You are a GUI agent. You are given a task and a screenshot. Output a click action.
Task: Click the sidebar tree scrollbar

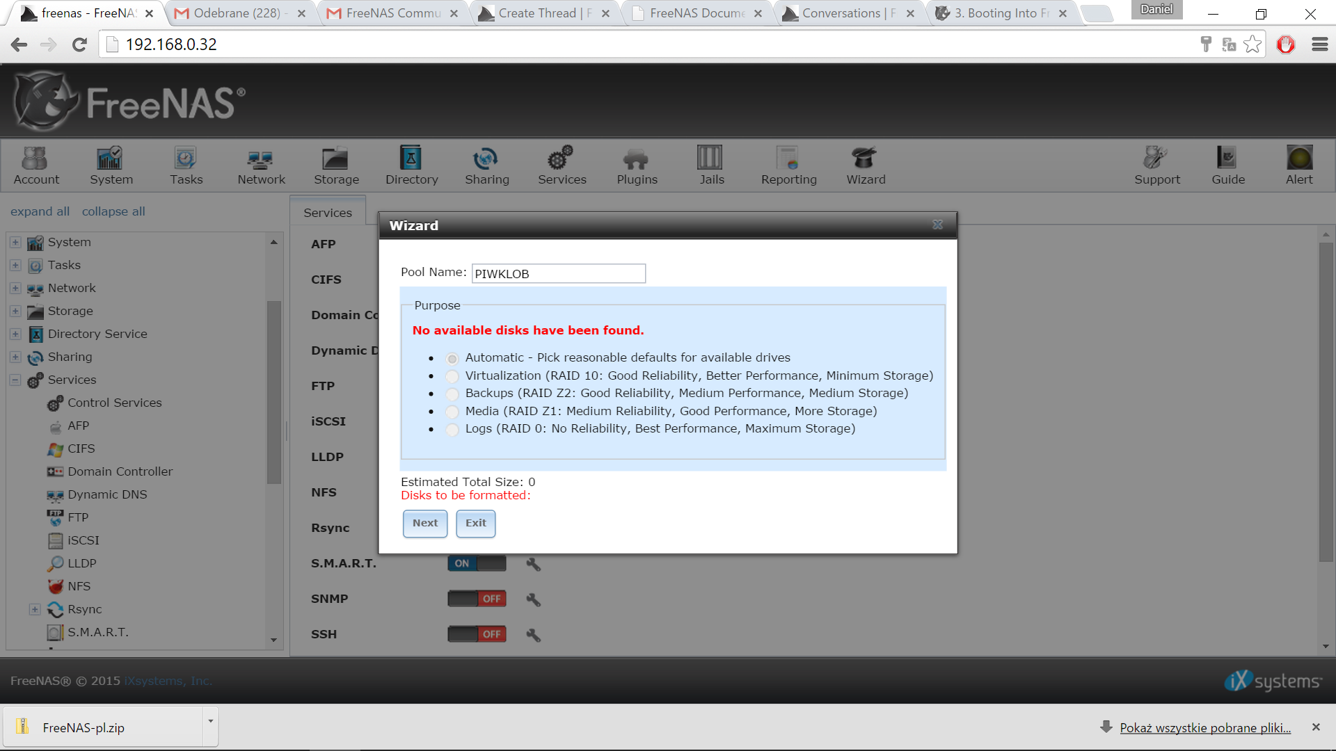click(x=273, y=391)
